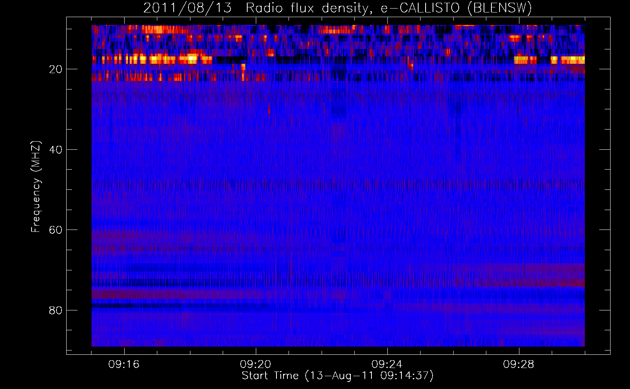Select the '09:20' time axis label
The width and height of the screenshot is (630, 389).
click(x=255, y=364)
